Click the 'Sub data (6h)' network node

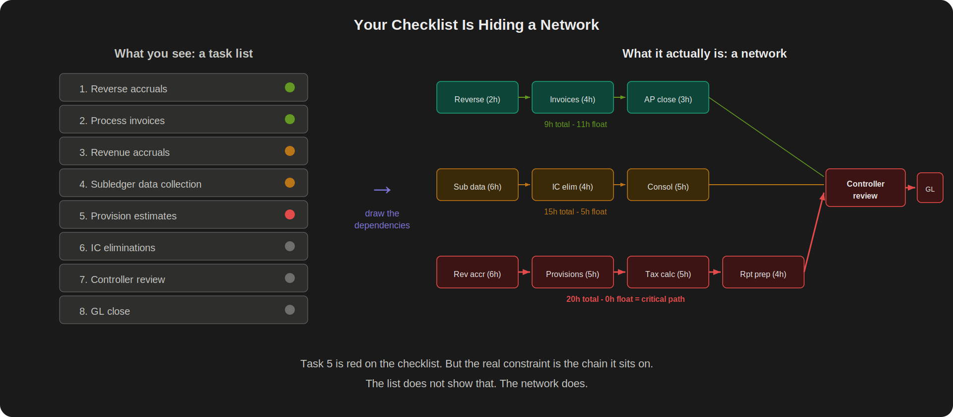477,185
